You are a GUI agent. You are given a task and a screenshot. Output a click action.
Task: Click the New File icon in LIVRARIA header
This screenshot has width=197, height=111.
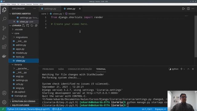[23, 26]
